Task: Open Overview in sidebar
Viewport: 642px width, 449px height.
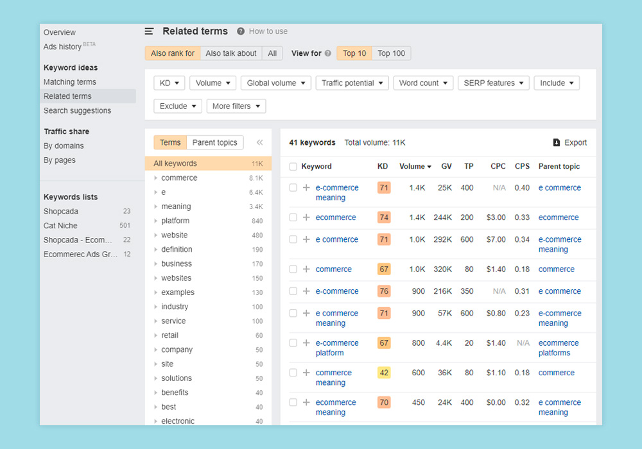Action: [59, 32]
